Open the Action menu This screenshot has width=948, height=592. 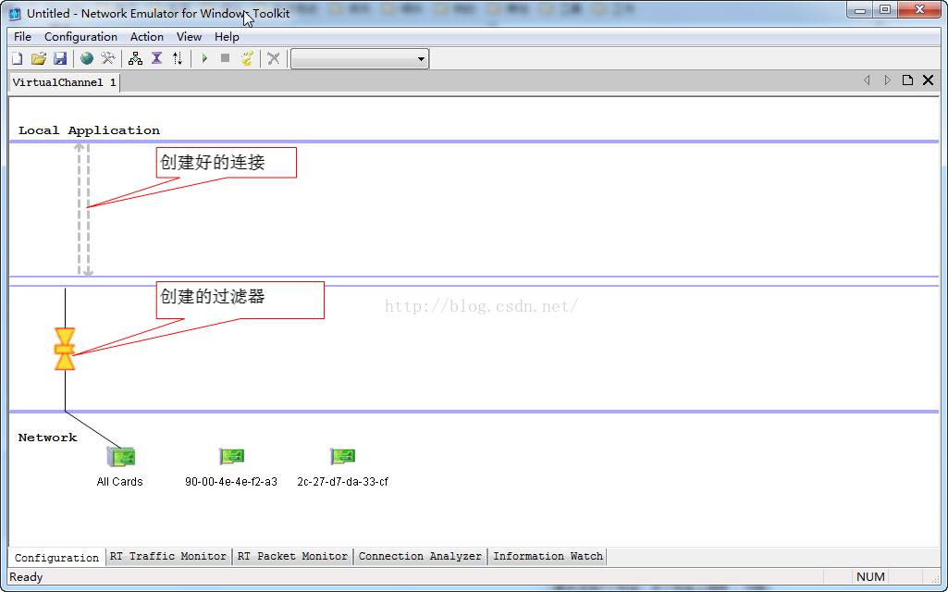coord(147,37)
